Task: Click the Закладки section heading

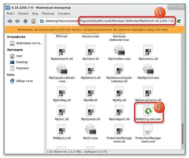Action: pos(15,50)
